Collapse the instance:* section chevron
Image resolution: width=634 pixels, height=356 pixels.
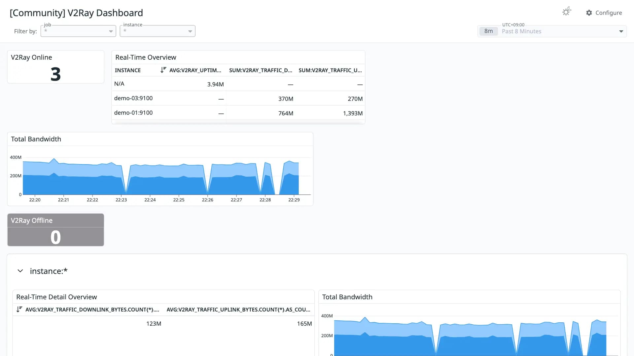20,271
